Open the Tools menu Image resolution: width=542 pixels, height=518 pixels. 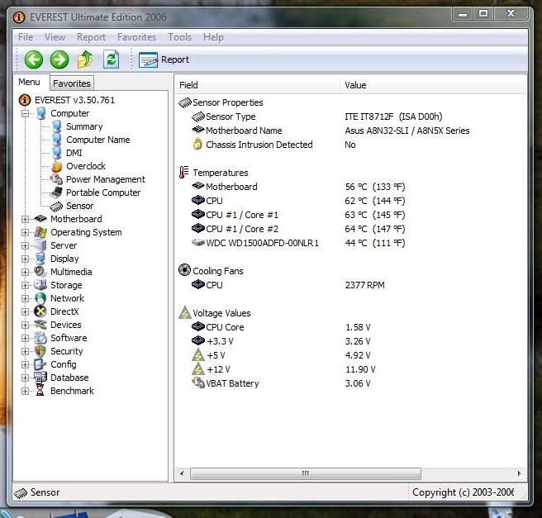click(x=180, y=37)
